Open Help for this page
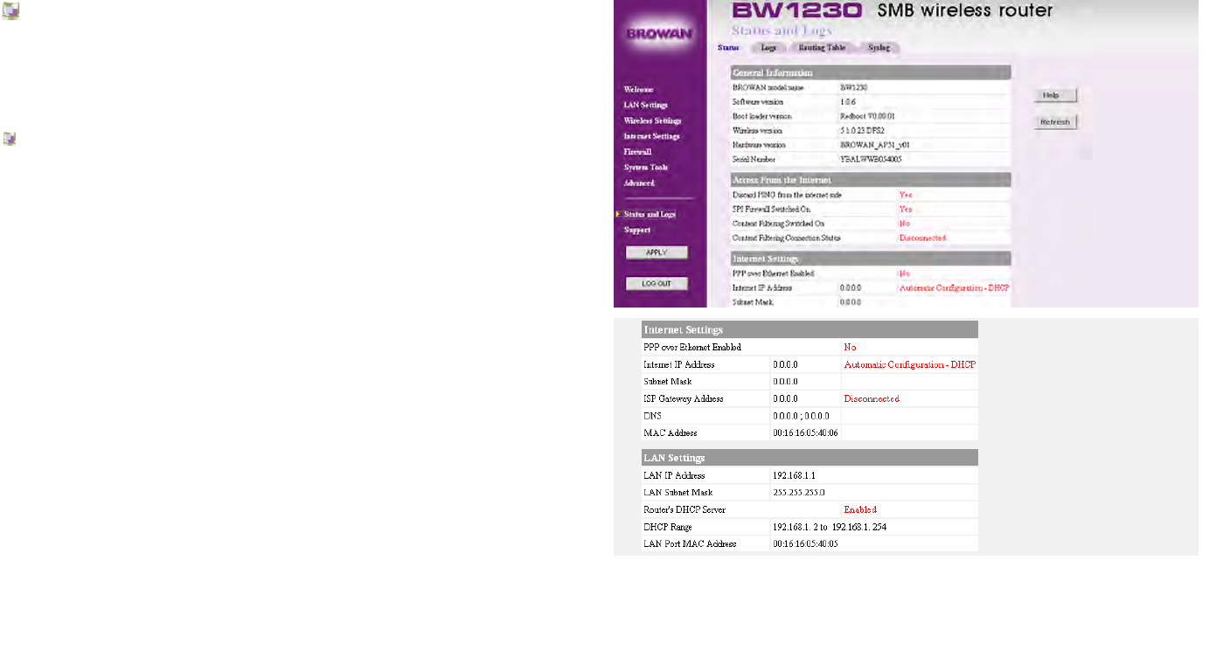 1055,95
